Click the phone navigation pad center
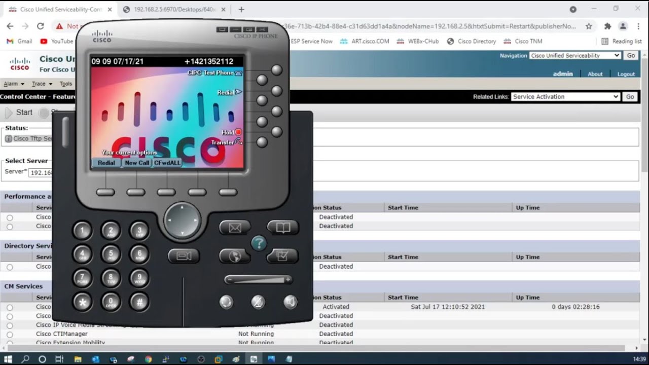 (182, 221)
